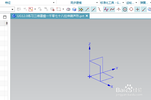Open the dropdown beside Selection Filters icon
This screenshot has height=100, width=151.
(x=35, y=9)
